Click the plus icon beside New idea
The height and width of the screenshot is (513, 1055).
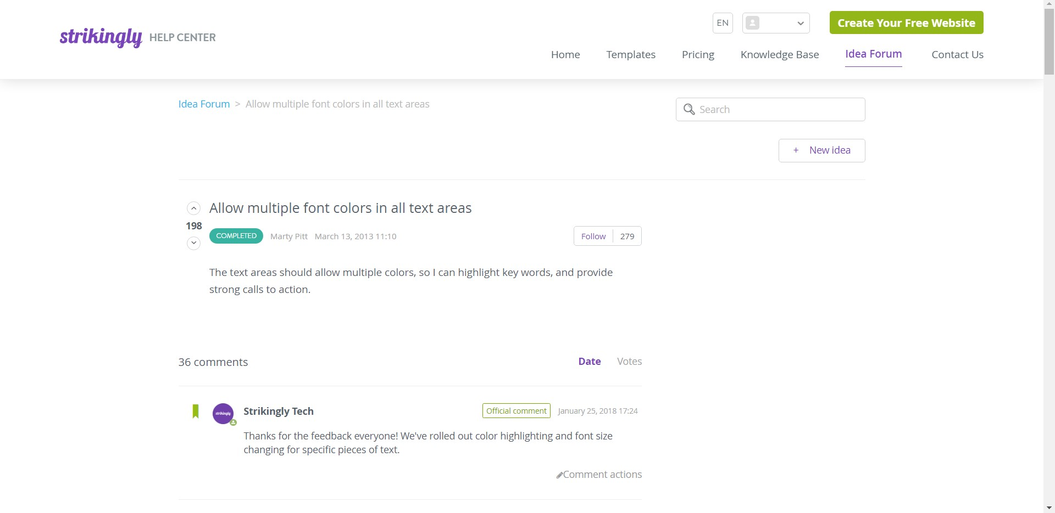[x=796, y=150]
